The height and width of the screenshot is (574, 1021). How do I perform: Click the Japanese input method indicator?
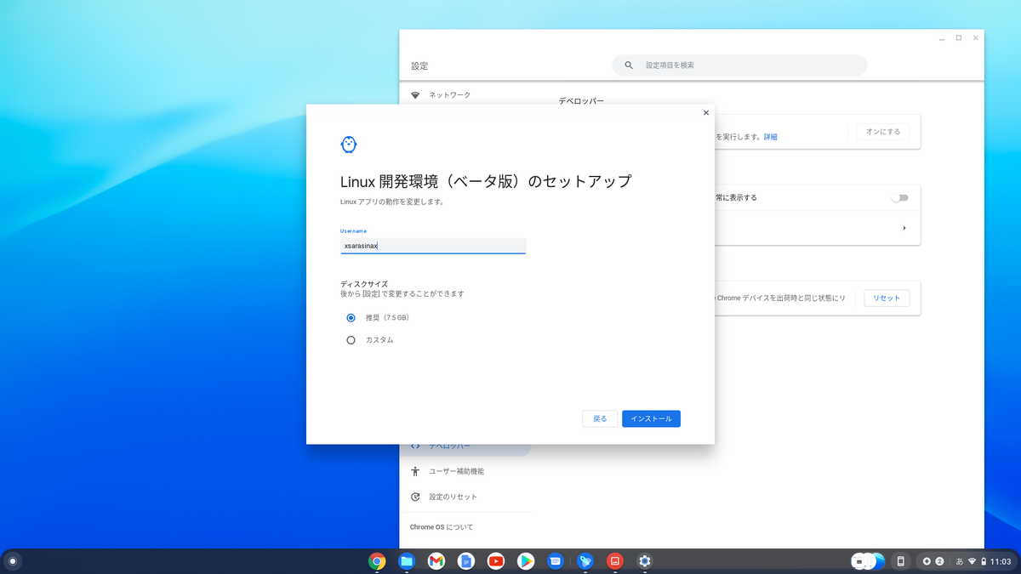tap(960, 561)
